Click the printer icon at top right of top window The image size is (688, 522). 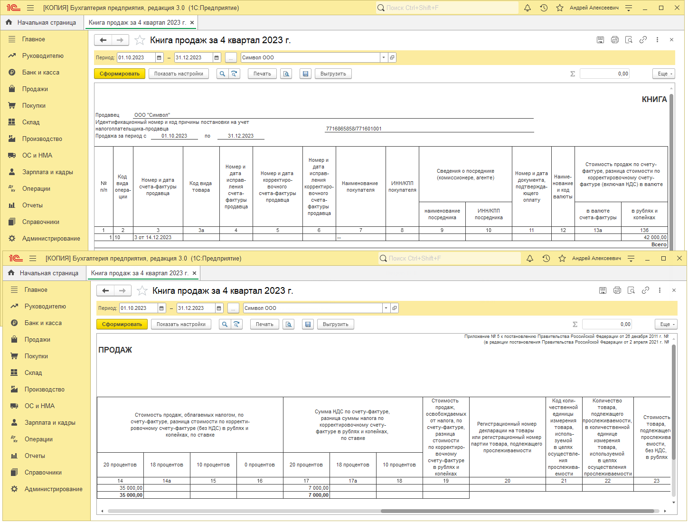coord(615,40)
